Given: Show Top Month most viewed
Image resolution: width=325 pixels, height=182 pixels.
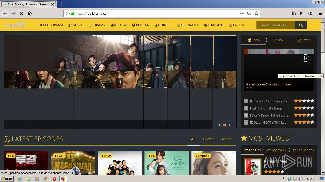Looking at the screenshot, I should tap(303, 150).
